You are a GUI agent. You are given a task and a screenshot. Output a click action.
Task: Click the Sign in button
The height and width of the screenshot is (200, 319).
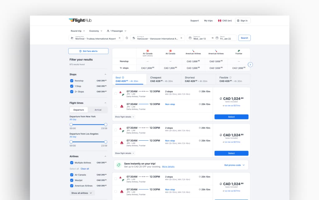243,21
